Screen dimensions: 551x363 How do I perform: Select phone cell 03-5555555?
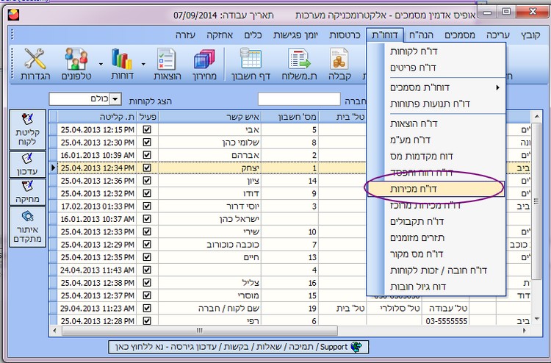pos(446,321)
